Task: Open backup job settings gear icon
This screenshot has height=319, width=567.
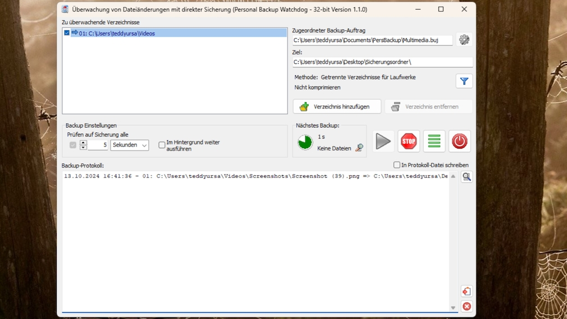Action: pos(464,40)
